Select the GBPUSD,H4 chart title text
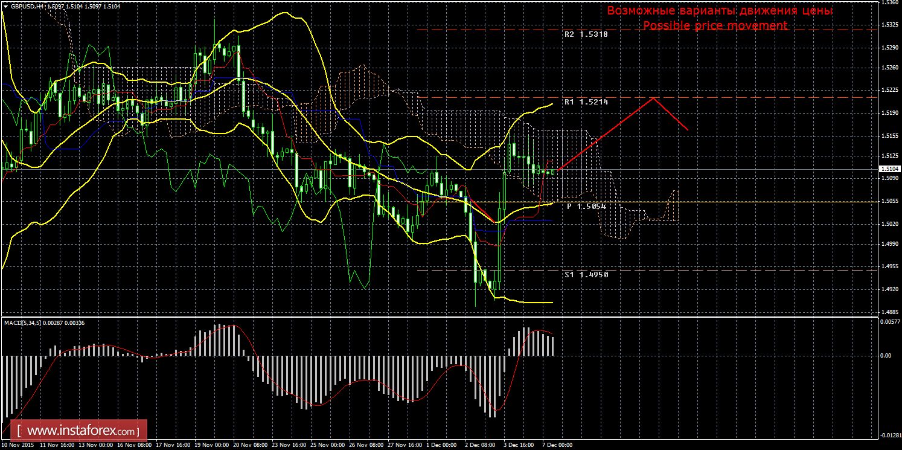Screen dimensions: 902x450 (x=27, y=6)
